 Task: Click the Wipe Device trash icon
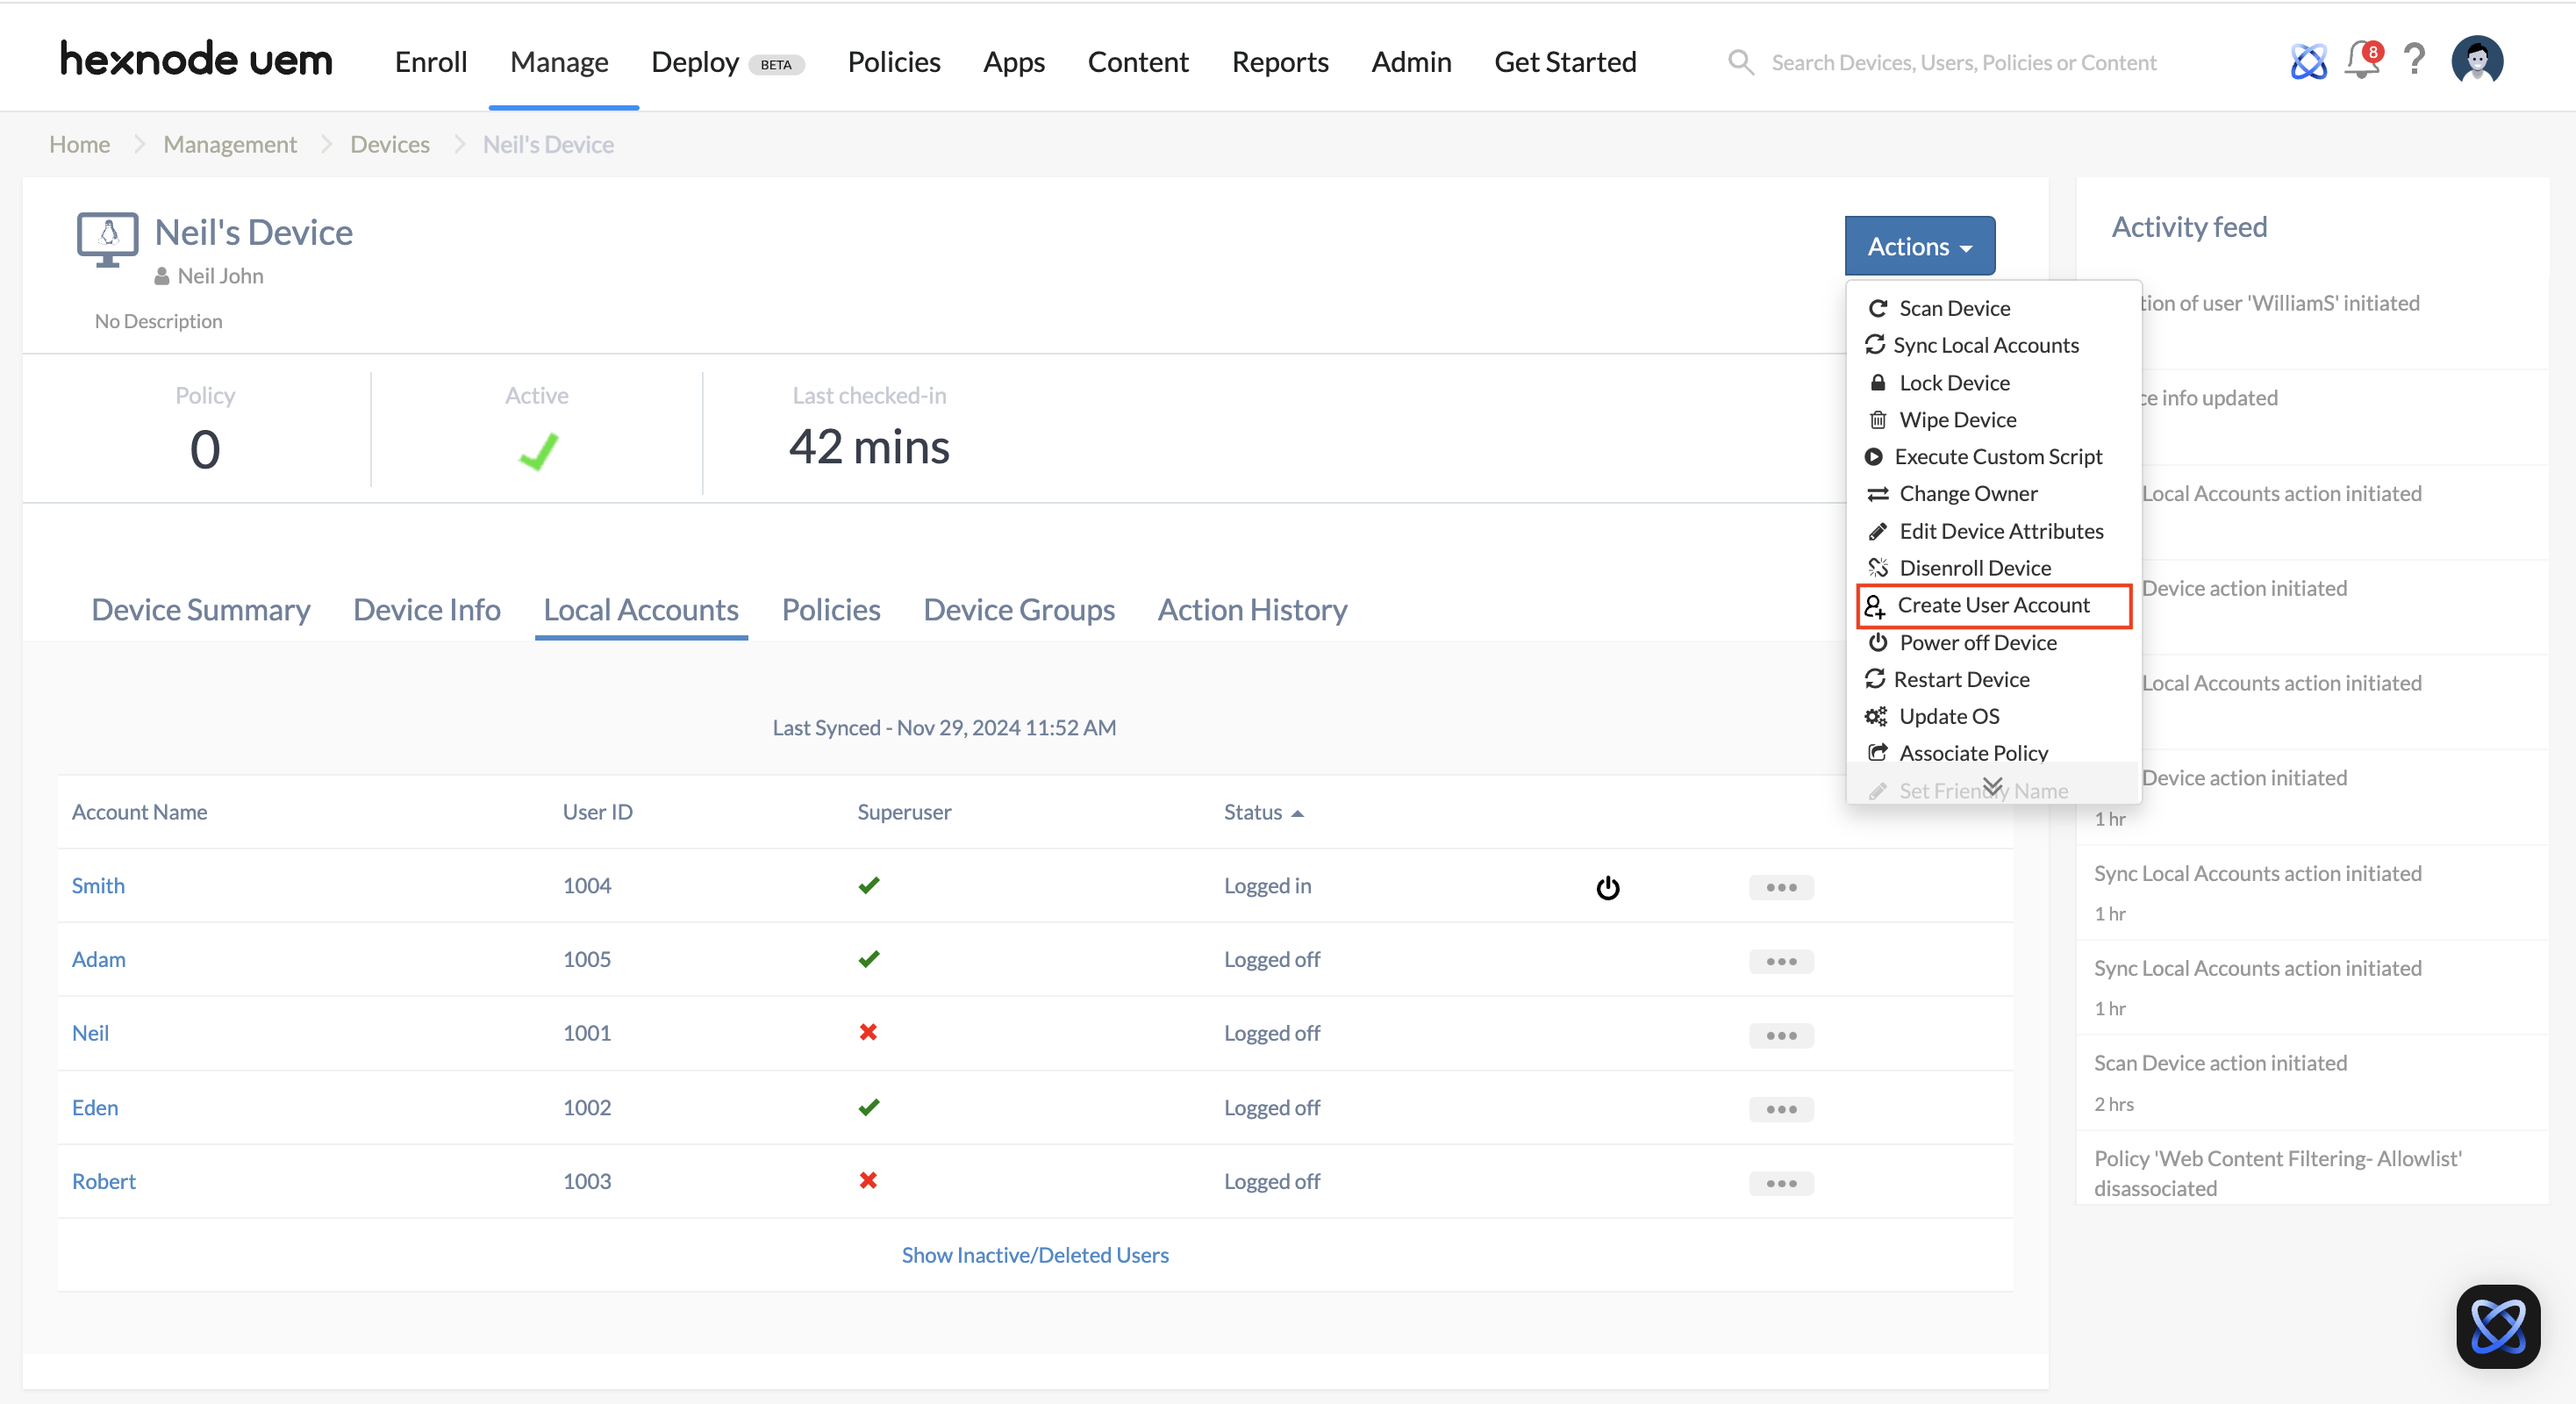click(x=1877, y=420)
